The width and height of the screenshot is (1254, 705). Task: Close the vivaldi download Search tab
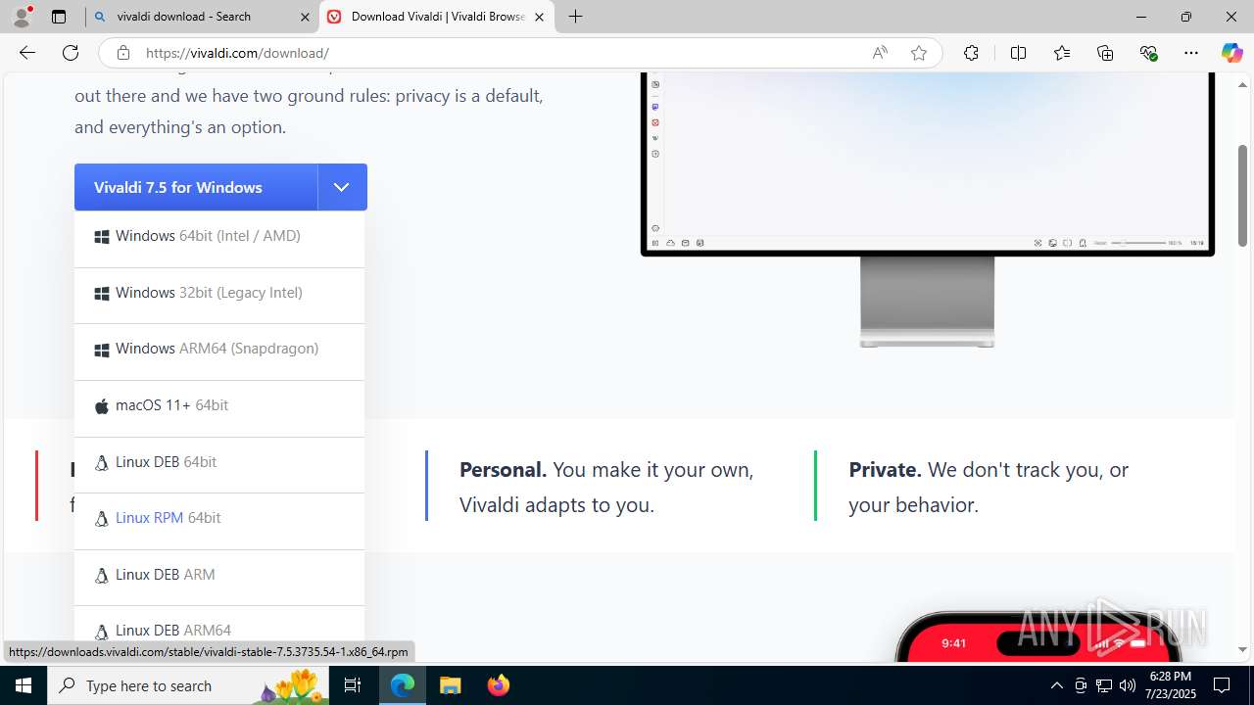pos(305,17)
